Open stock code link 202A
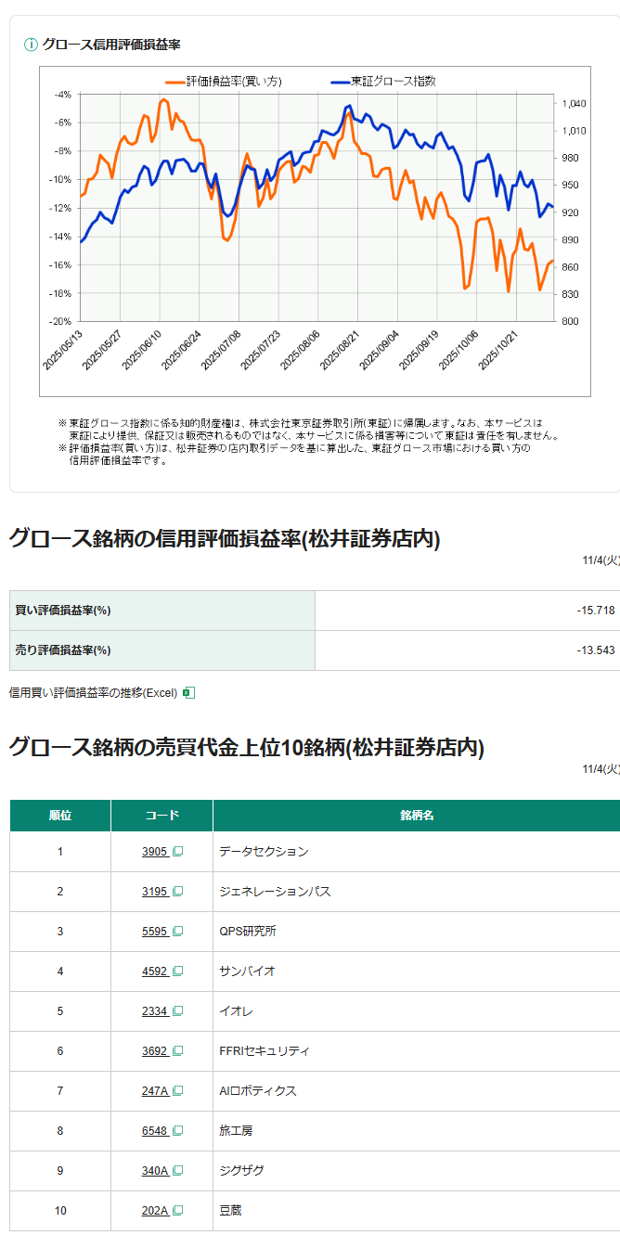Screen dimensions: 620x1248 tap(154, 1211)
